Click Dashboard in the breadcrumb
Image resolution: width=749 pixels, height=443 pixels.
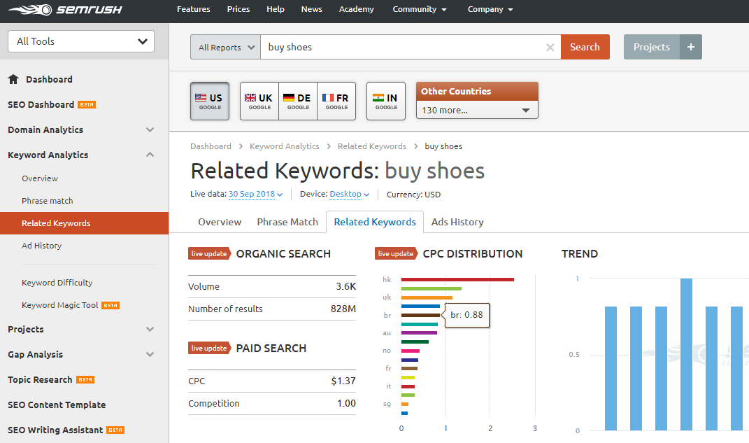[211, 146]
